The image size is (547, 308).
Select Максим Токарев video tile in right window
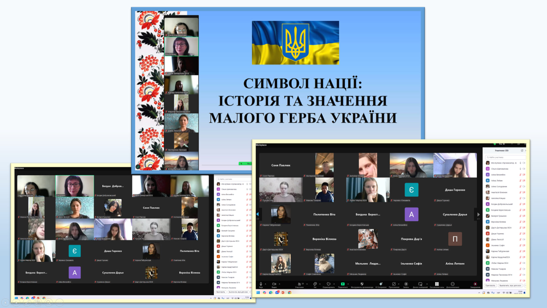pos(324,190)
